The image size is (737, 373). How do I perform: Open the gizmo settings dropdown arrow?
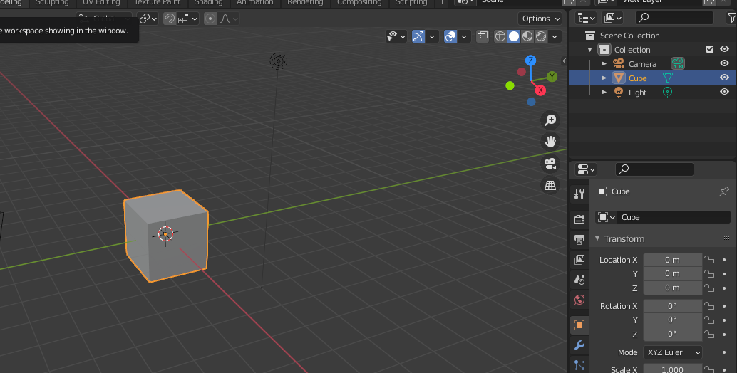[432, 36]
